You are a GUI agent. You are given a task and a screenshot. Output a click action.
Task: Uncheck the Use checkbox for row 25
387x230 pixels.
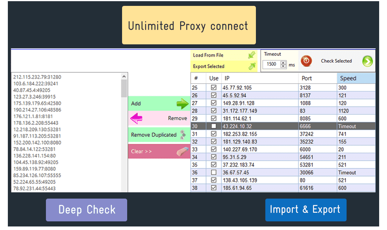214,88
